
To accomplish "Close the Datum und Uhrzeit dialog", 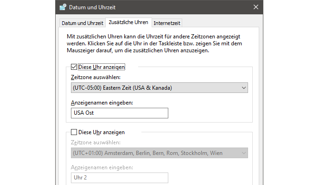I will click(x=256, y=7).
